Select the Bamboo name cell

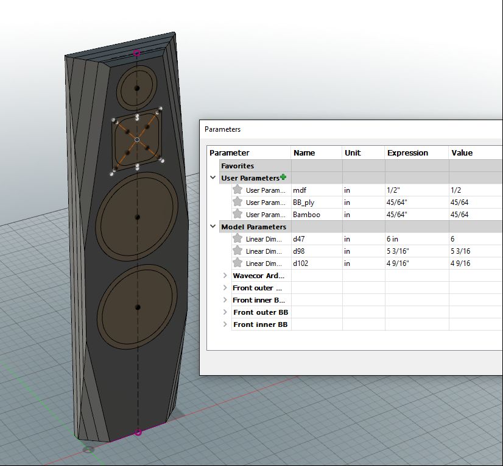(317, 215)
